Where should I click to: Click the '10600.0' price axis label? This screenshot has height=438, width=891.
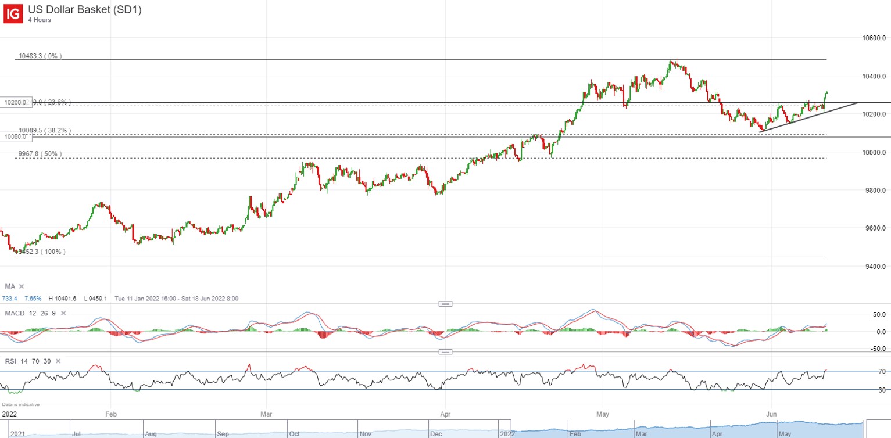(874, 38)
